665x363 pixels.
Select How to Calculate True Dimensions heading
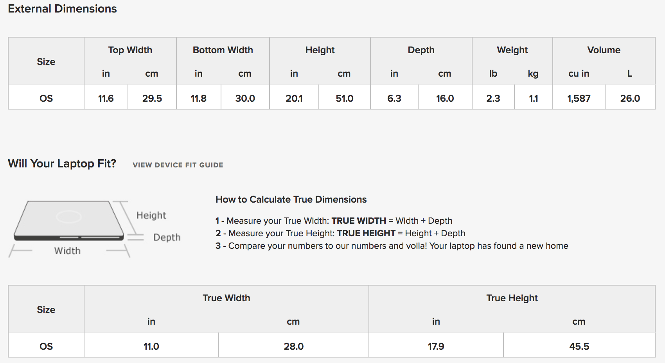[291, 199]
